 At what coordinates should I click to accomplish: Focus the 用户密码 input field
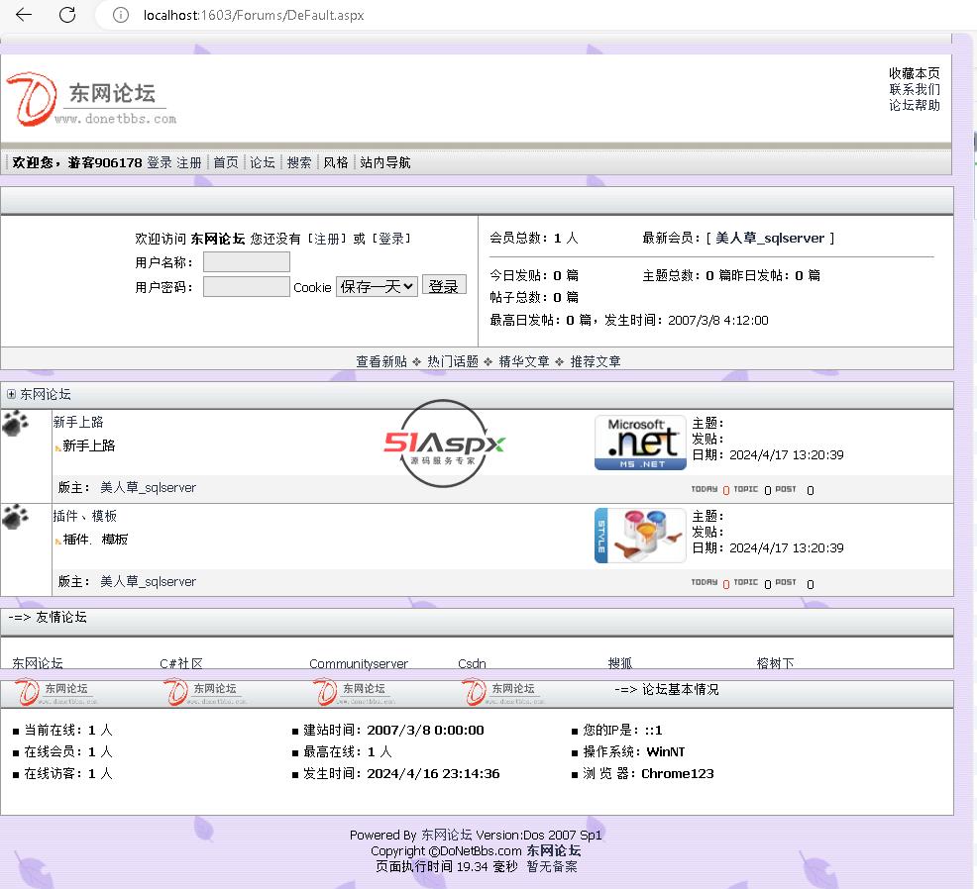pyautogui.click(x=246, y=286)
